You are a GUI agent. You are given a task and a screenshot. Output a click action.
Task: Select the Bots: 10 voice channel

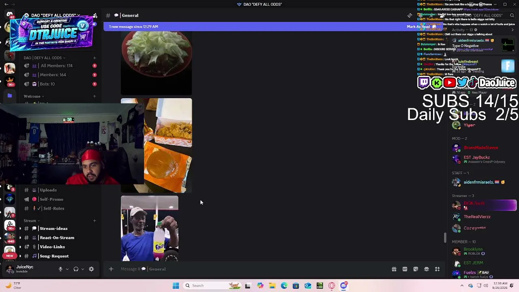pos(60,84)
